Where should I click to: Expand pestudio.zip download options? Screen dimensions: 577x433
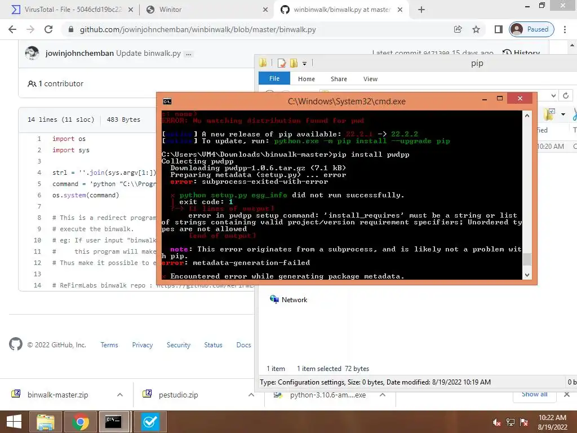251,395
